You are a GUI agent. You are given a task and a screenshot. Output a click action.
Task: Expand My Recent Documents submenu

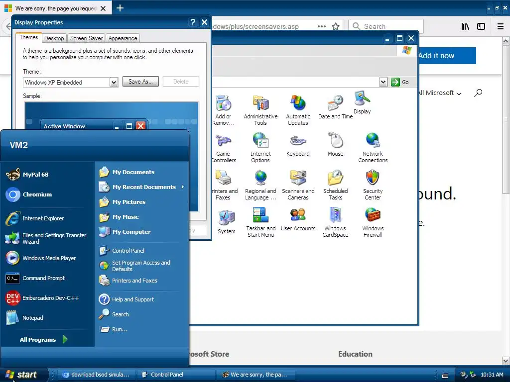(141, 187)
